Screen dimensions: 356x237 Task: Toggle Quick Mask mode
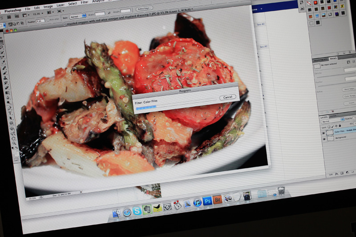(x=16, y=160)
